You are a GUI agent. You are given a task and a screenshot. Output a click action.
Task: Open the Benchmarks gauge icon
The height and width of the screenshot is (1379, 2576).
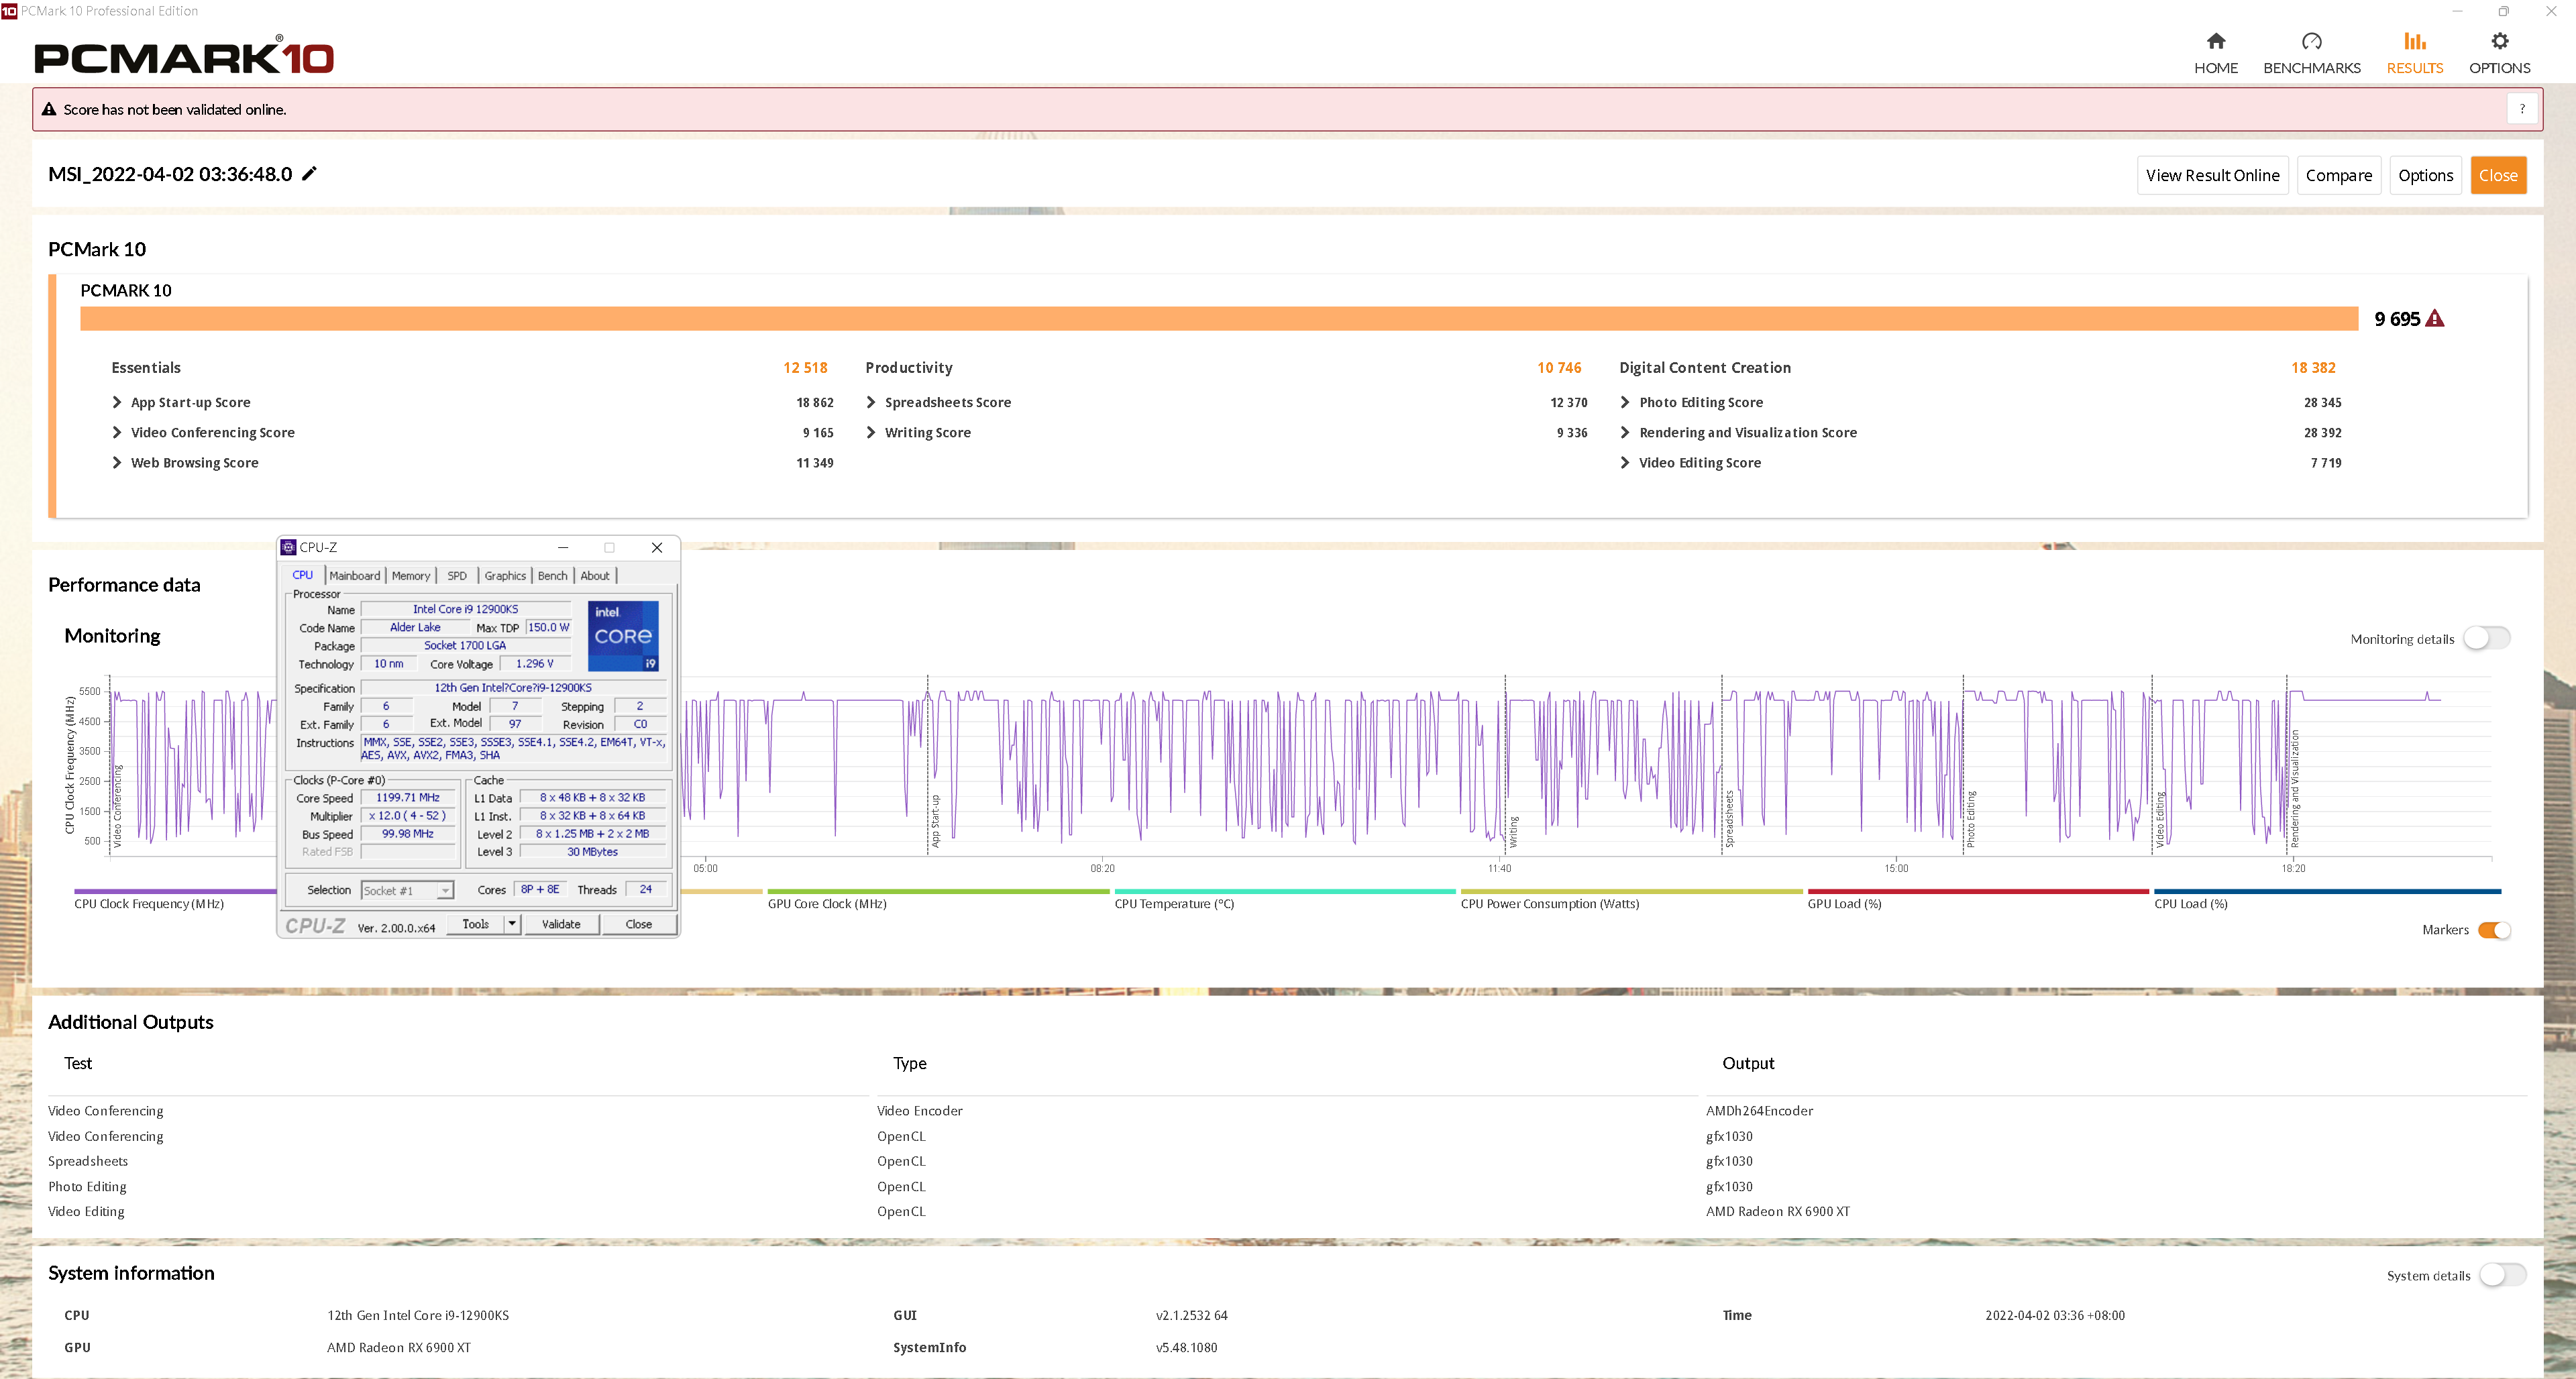pyautogui.click(x=2311, y=41)
